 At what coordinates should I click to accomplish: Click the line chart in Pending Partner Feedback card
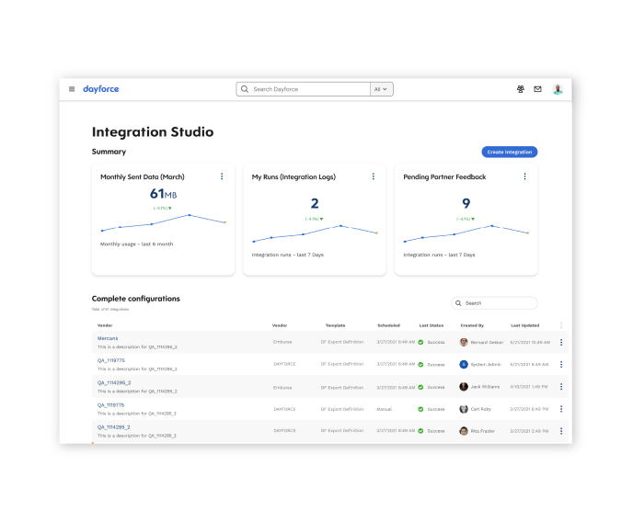466,233
